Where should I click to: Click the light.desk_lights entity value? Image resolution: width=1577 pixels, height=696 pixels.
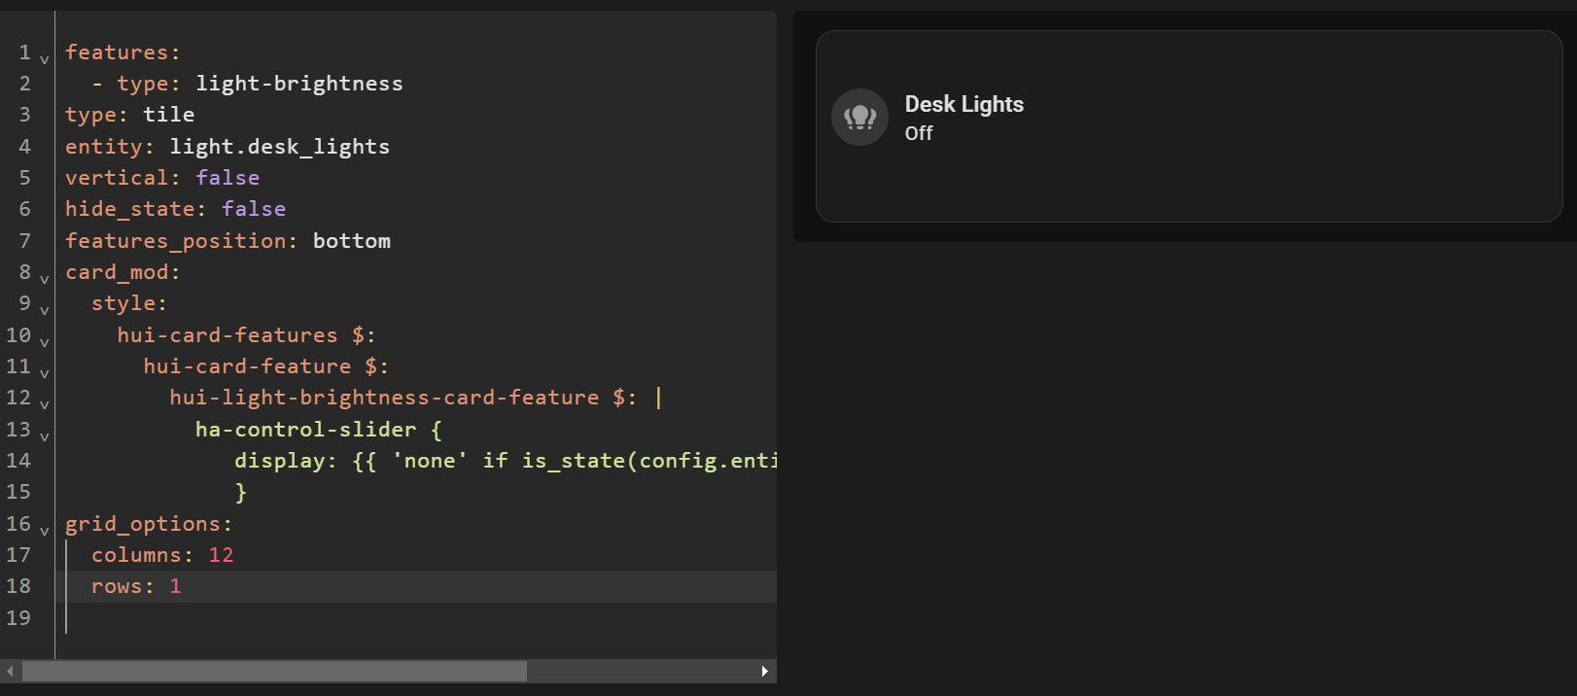coord(279,147)
